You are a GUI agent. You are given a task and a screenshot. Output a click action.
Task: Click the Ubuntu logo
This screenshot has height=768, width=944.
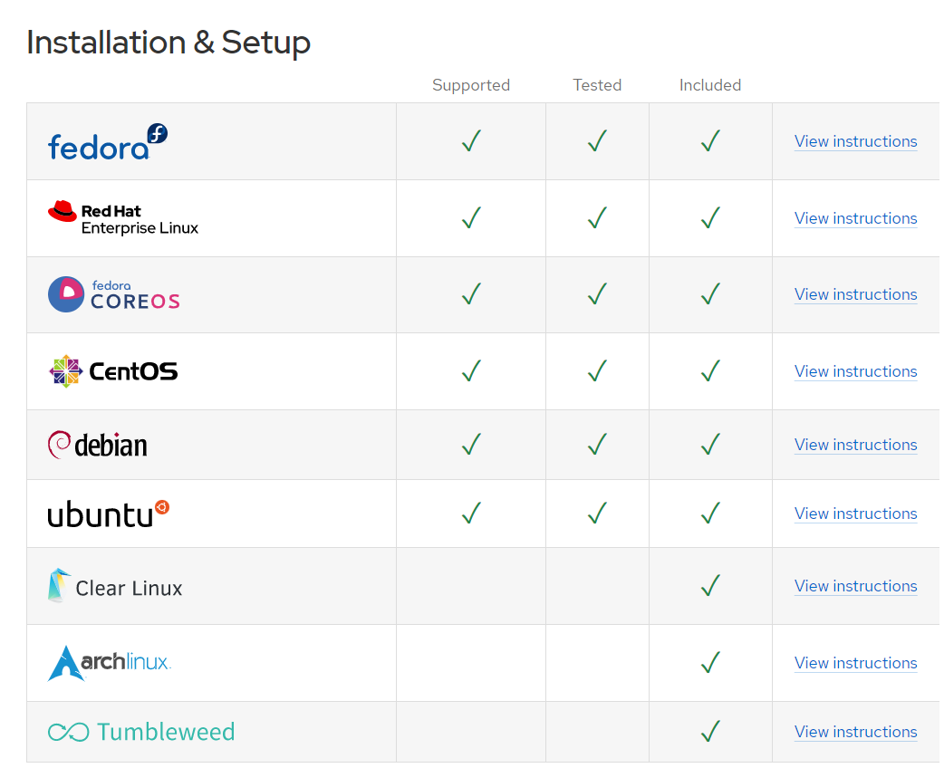109,514
